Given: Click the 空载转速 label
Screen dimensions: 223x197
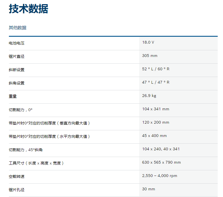Looking at the screenshot, I should click(16, 176).
